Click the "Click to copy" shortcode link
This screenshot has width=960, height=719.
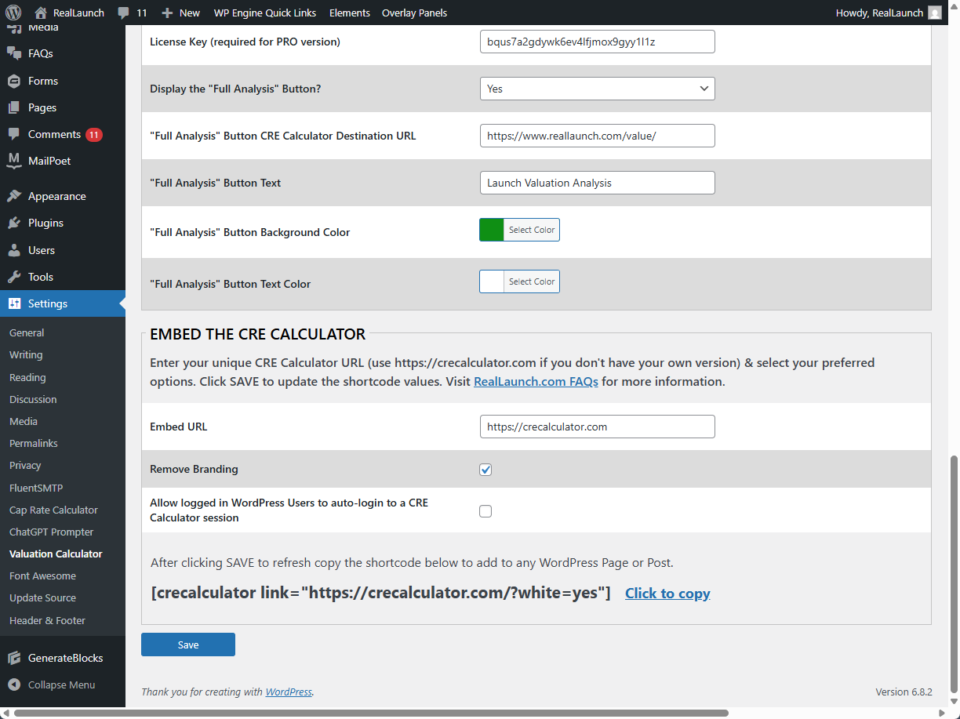coord(667,594)
